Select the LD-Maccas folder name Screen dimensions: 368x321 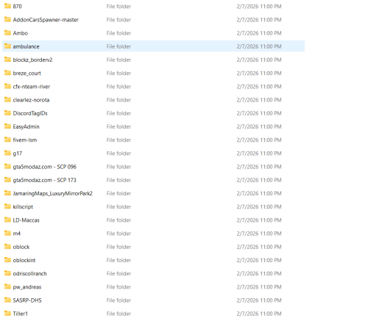26,220
